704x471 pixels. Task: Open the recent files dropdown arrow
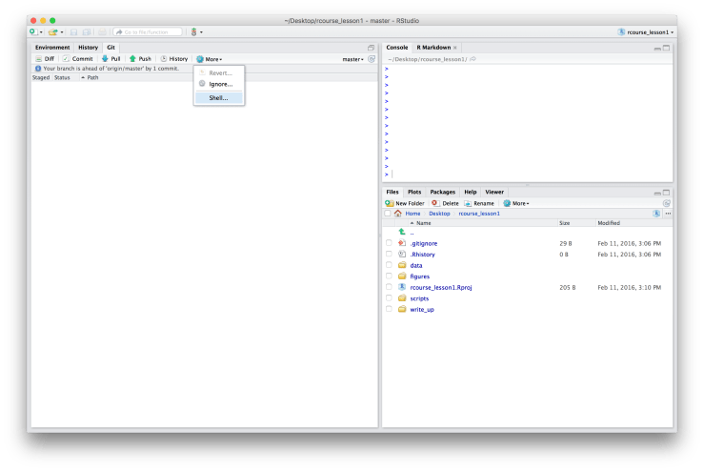(x=62, y=32)
